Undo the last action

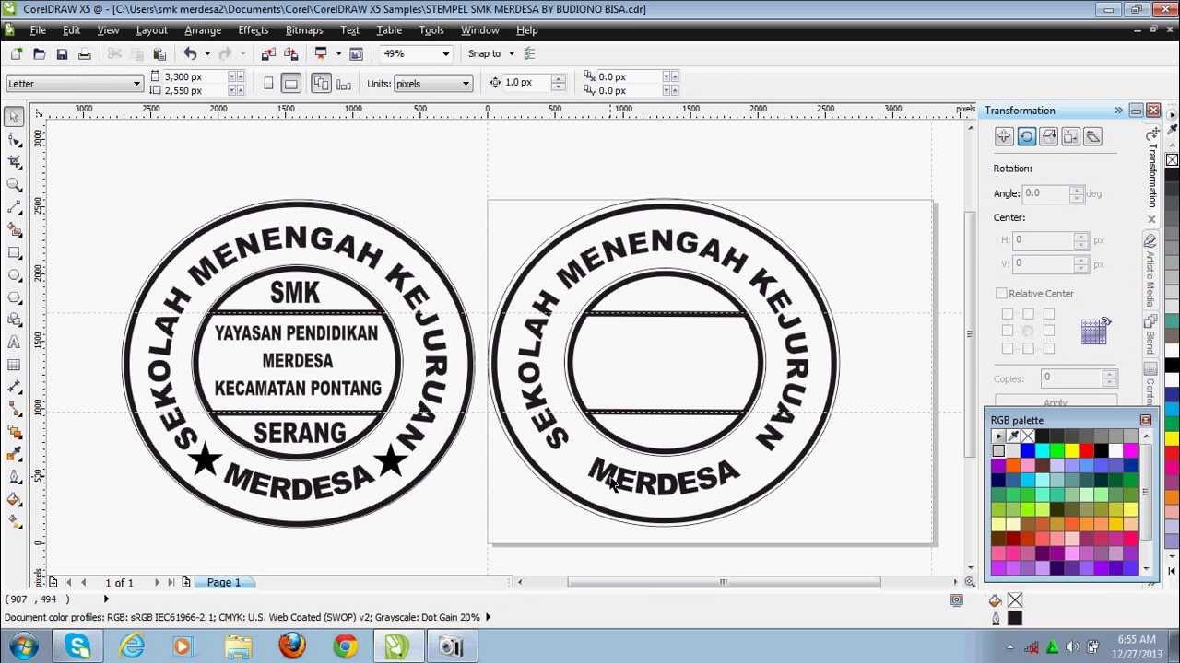point(190,53)
